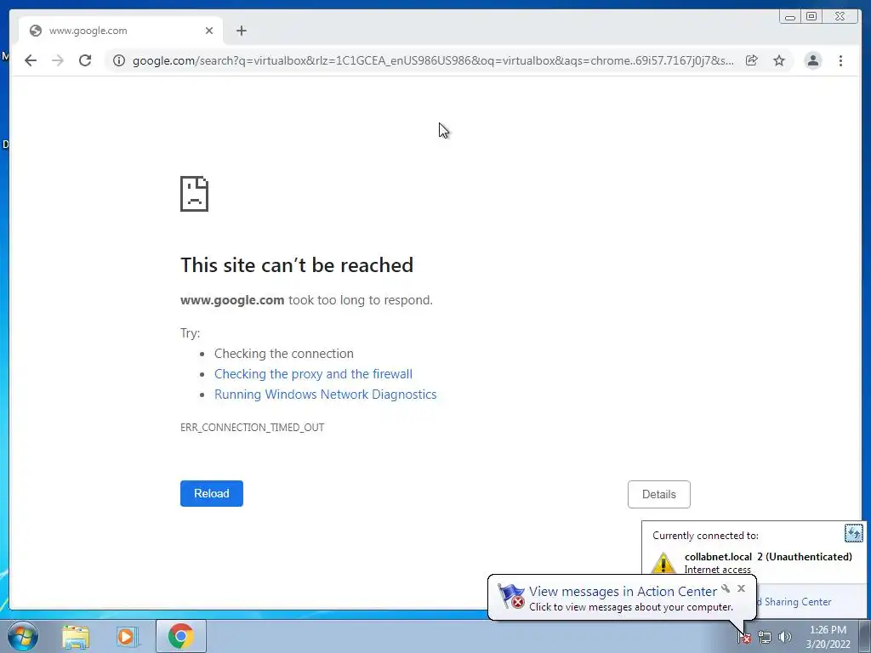Run Windows Network Diagnostics link
The image size is (871, 653).
[326, 395]
